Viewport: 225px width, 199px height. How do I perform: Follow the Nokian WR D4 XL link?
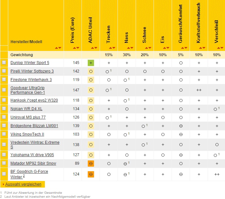tap(27, 109)
